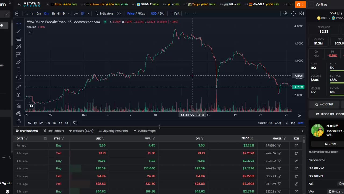
Task: Open the trending fire button
Action: click(x=300, y=4)
